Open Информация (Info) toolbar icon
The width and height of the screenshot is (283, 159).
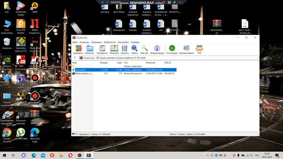pyautogui.click(x=157, y=49)
